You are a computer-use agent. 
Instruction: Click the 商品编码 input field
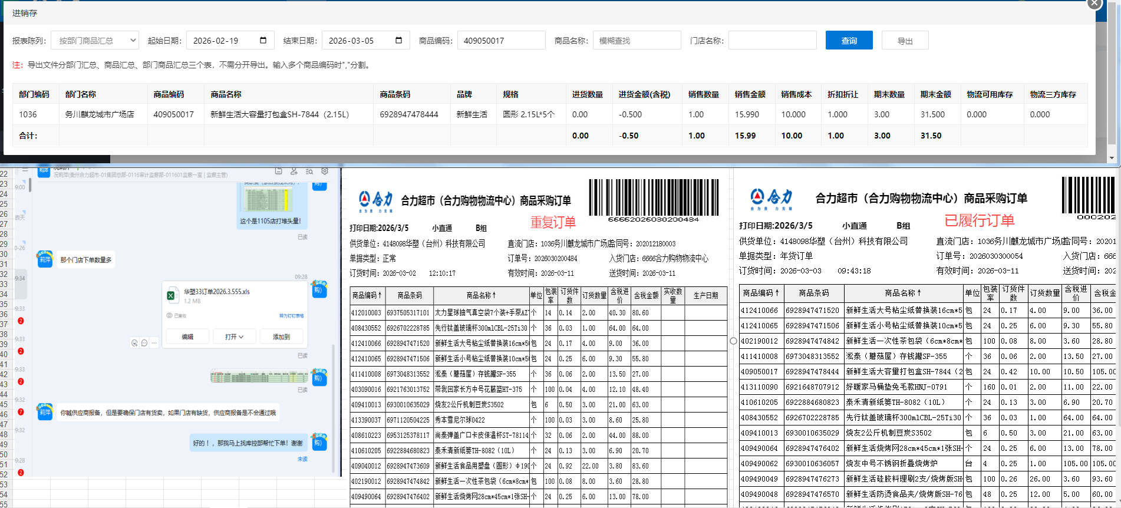[501, 41]
